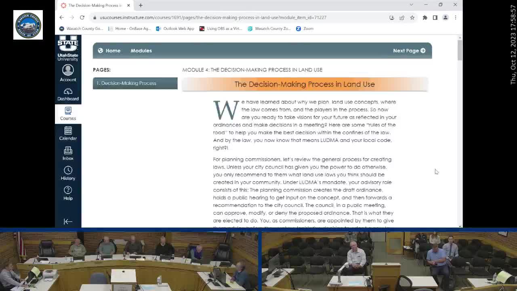Minimize the Chrome browser window
Screen dimensions: 517x291
[426, 5]
